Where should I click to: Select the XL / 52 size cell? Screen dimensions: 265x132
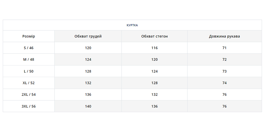[29, 83]
